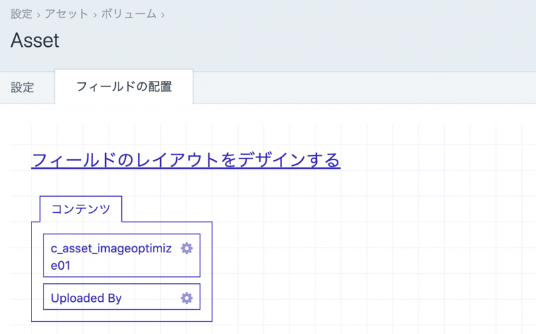
Task: Open settings gear for Uploaded By field
Action: click(x=187, y=298)
